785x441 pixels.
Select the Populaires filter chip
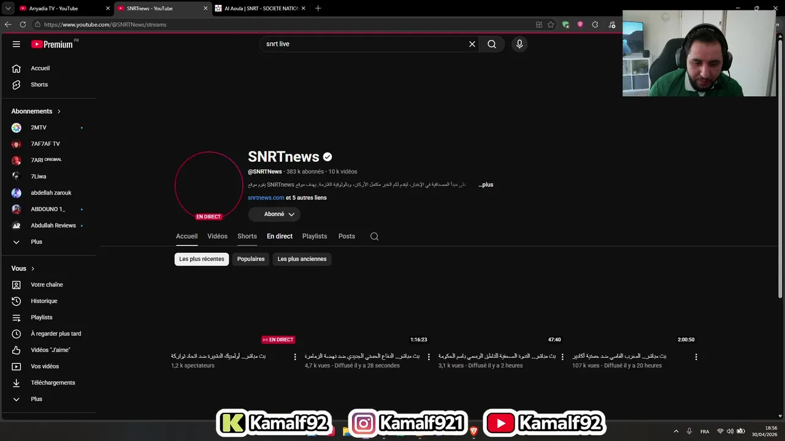pyautogui.click(x=251, y=259)
